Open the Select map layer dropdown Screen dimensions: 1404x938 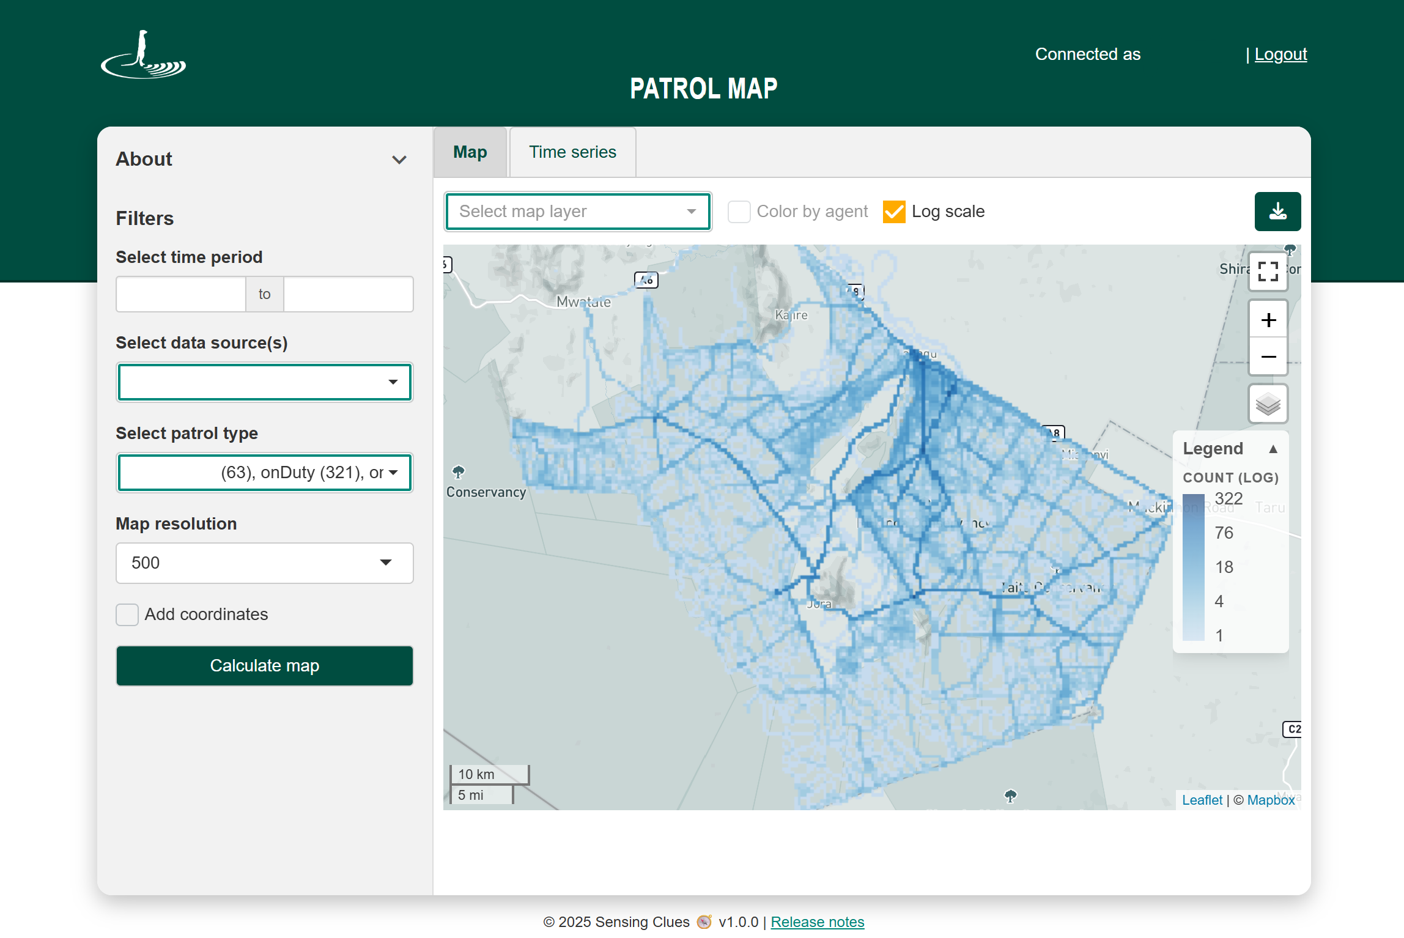pos(578,212)
